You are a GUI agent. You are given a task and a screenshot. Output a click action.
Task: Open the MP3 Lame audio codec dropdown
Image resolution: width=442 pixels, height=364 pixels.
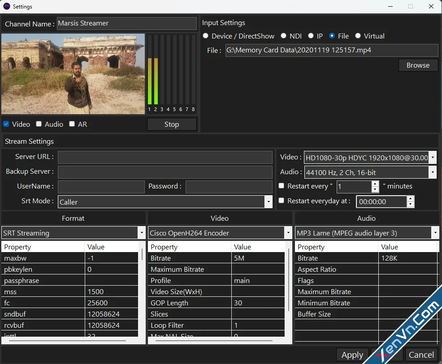pyautogui.click(x=435, y=233)
